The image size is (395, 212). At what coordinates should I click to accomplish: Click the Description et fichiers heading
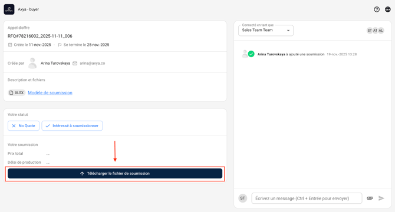[26, 79]
